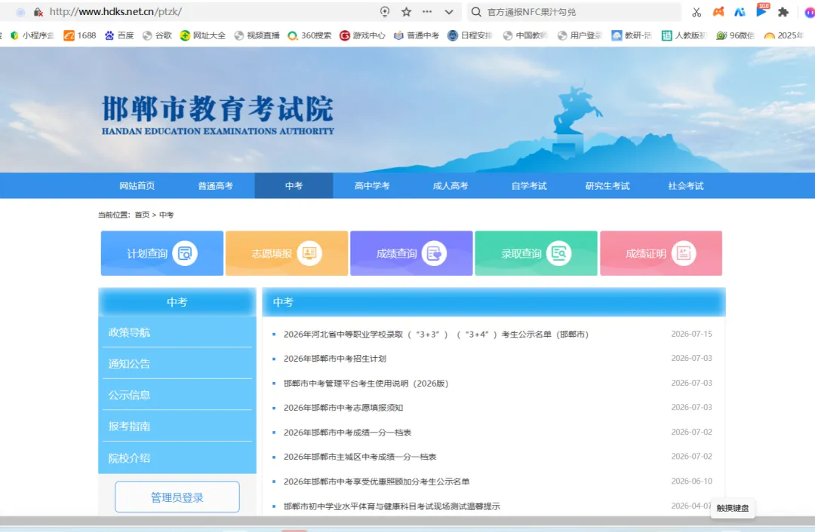The width and height of the screenshot is (815, 532).
Task: Open the purple 成绩查询 card
Action: tap(412, 253)
